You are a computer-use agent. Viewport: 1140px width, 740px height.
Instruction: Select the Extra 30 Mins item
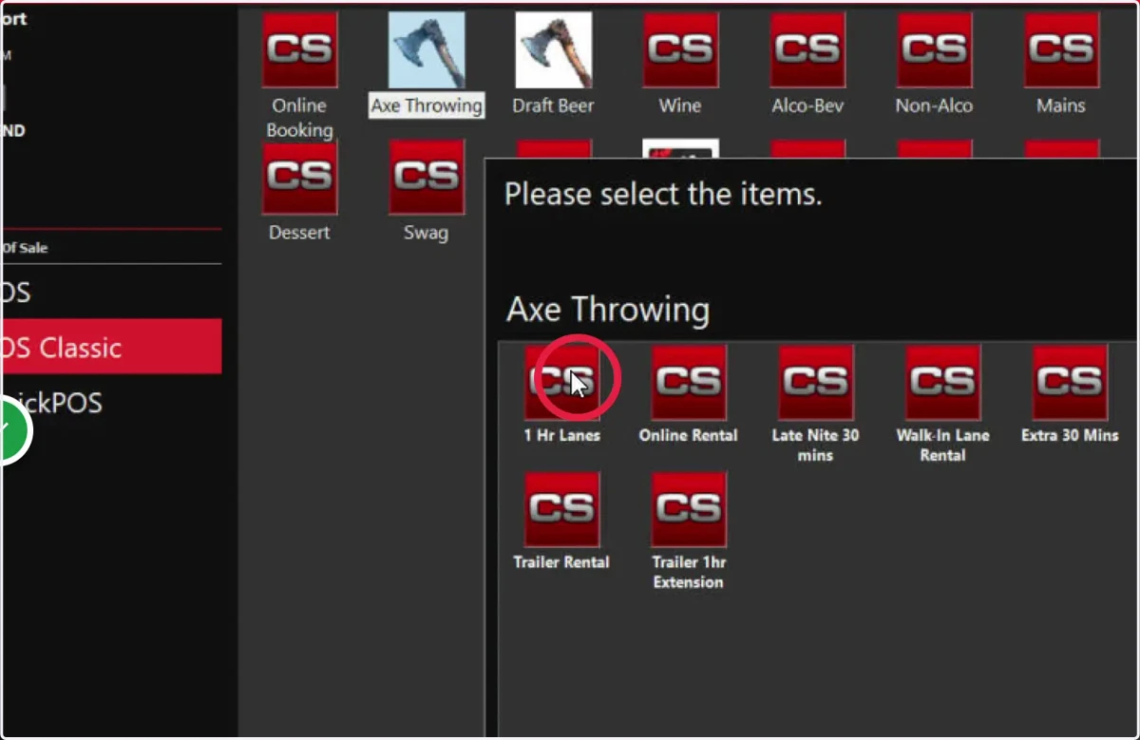coord(1070,382)
